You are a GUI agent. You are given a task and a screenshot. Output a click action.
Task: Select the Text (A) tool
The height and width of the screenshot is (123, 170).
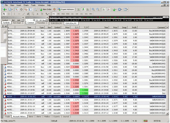point(38,14)
